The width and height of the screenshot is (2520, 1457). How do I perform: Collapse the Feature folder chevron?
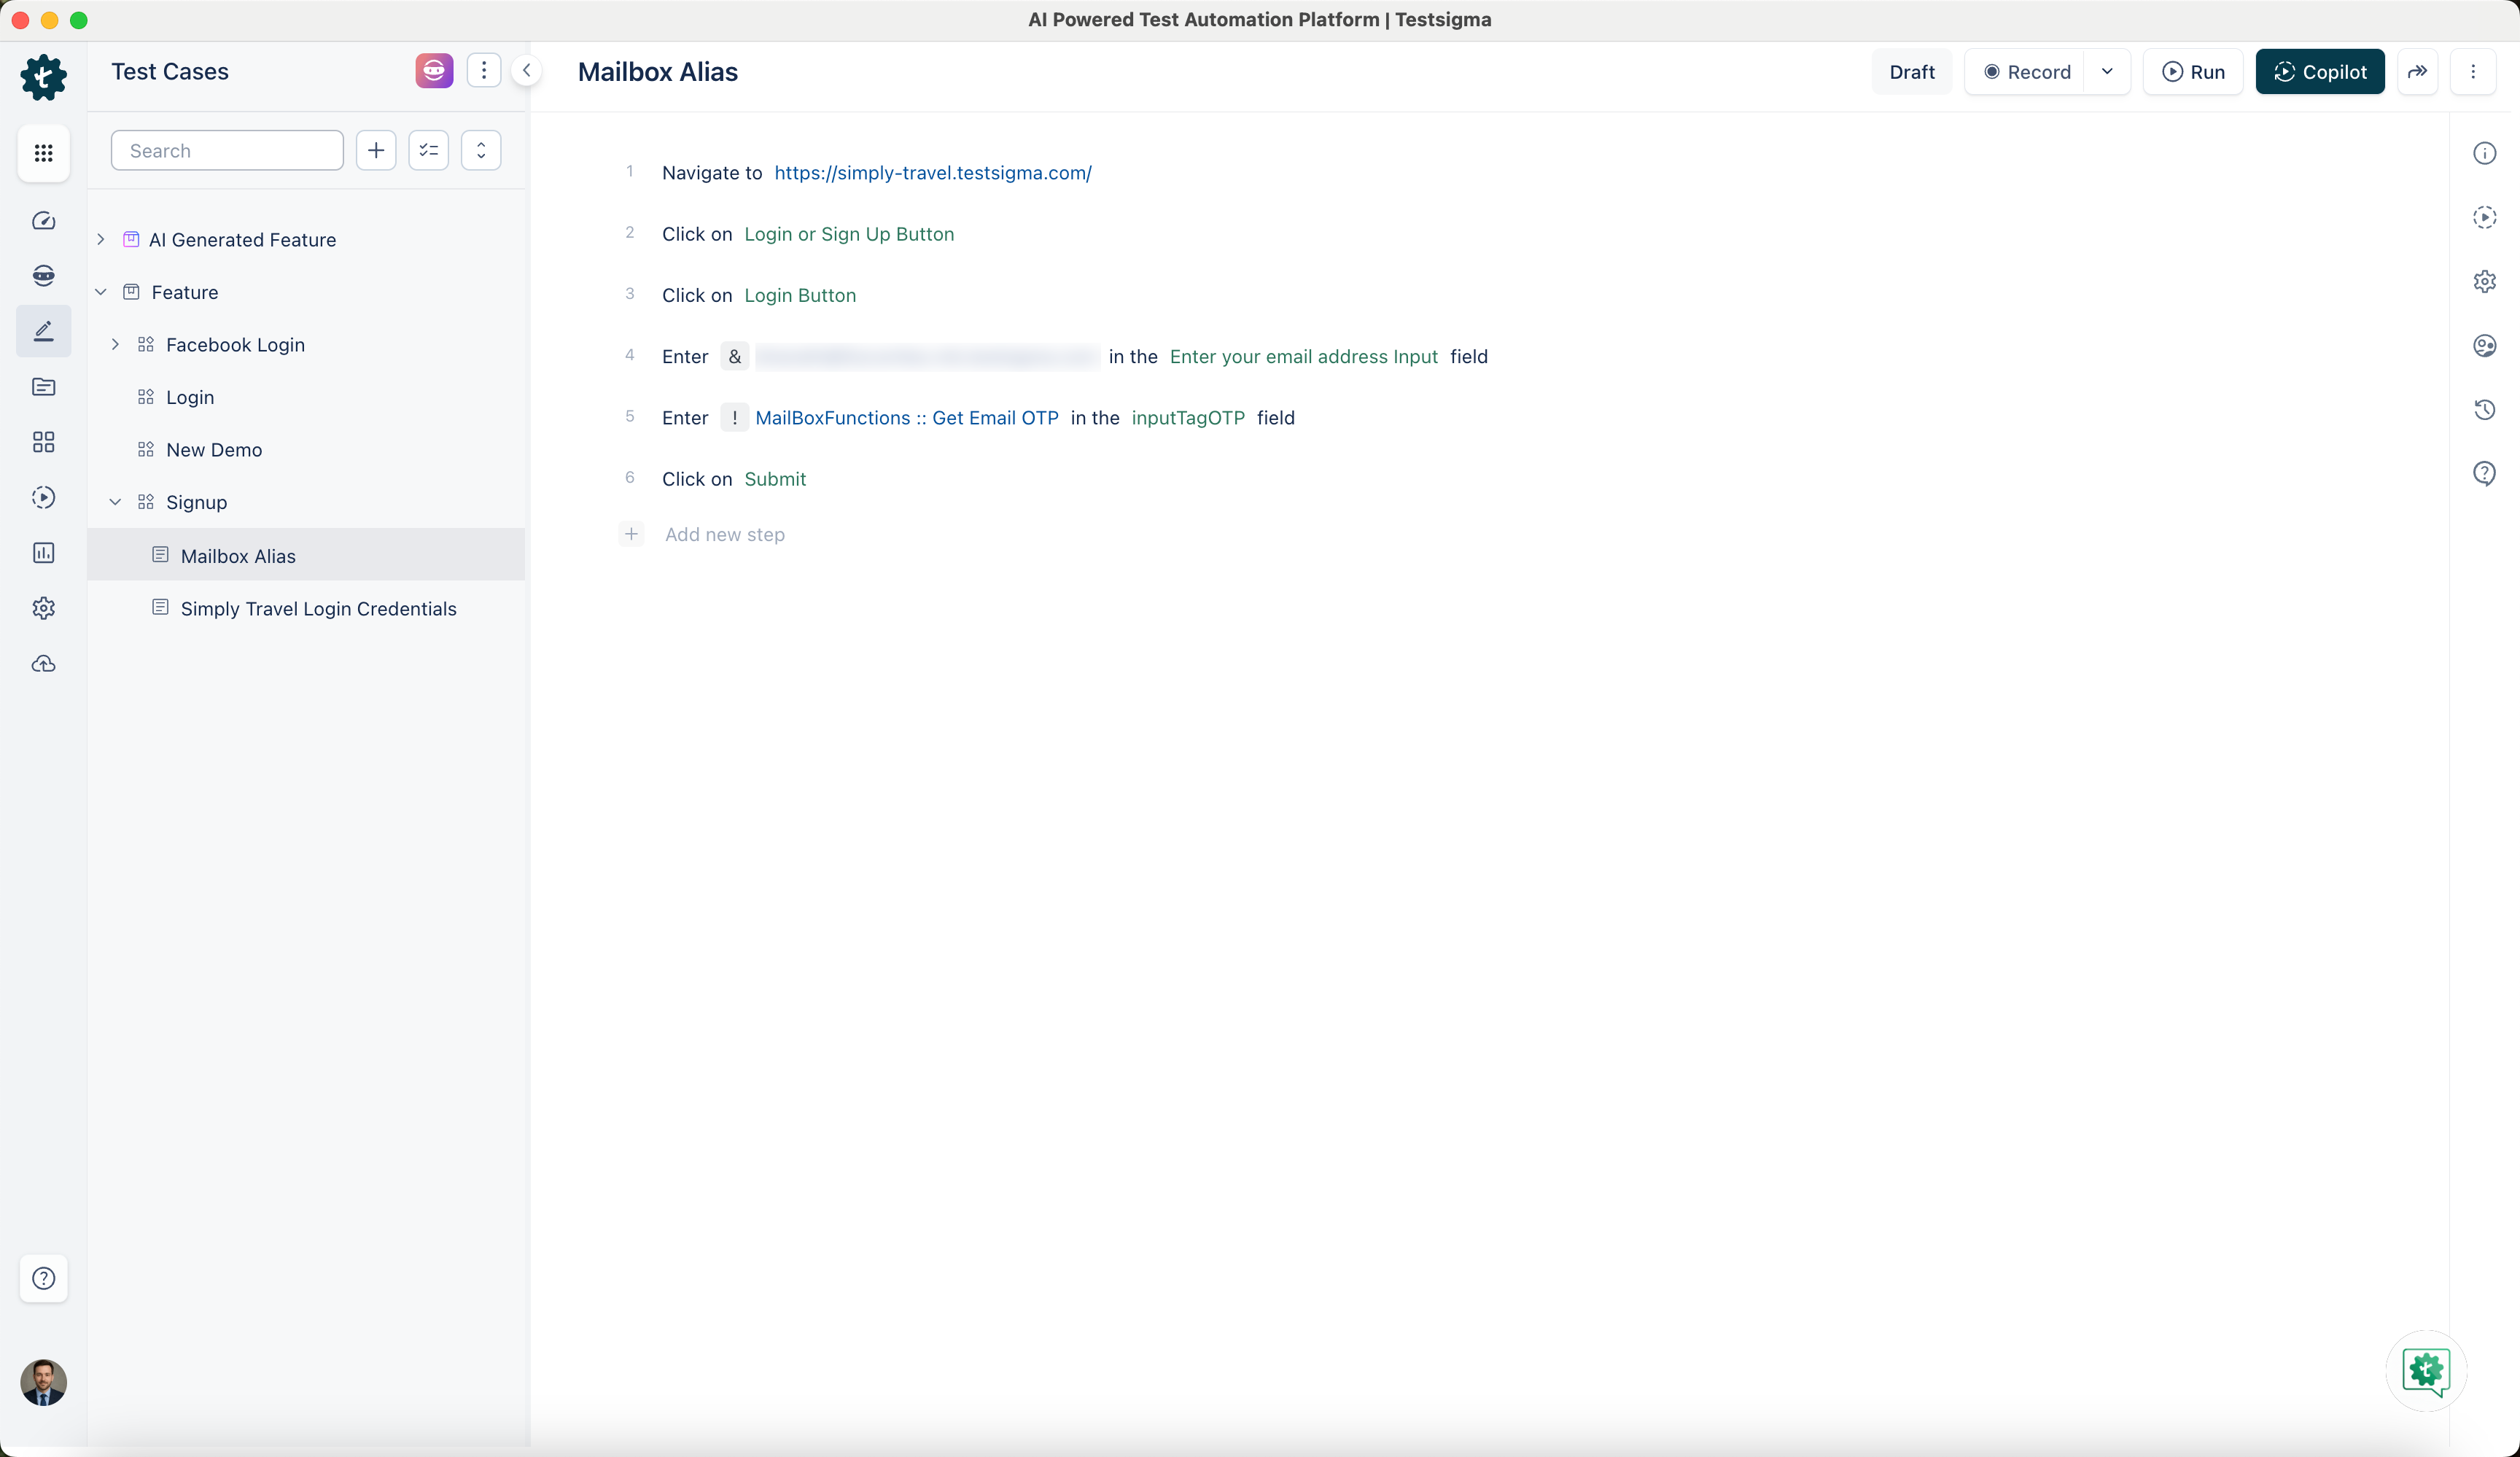(x=101, y=292)
